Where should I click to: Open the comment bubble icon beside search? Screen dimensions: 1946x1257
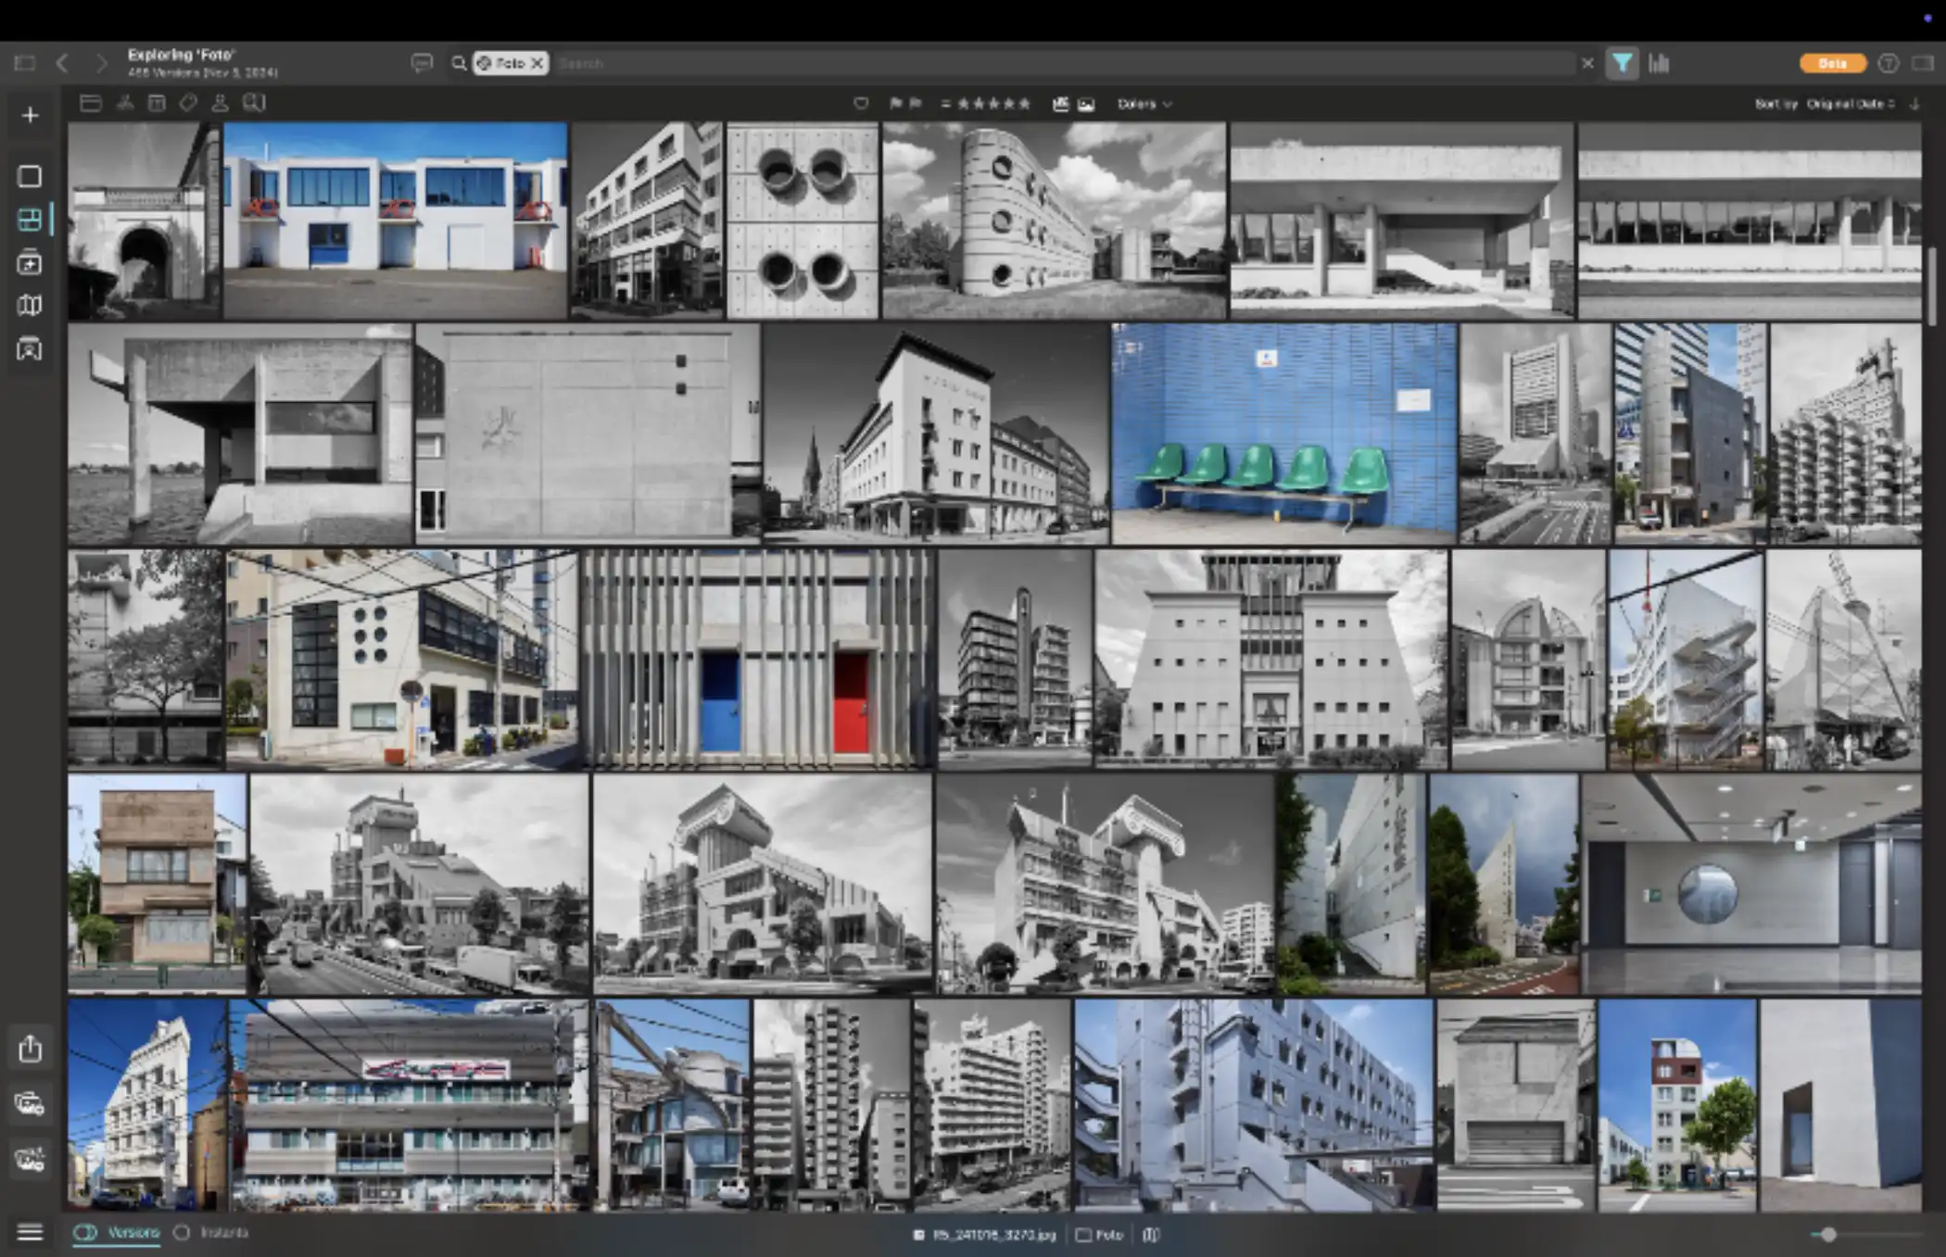point(422,63)
